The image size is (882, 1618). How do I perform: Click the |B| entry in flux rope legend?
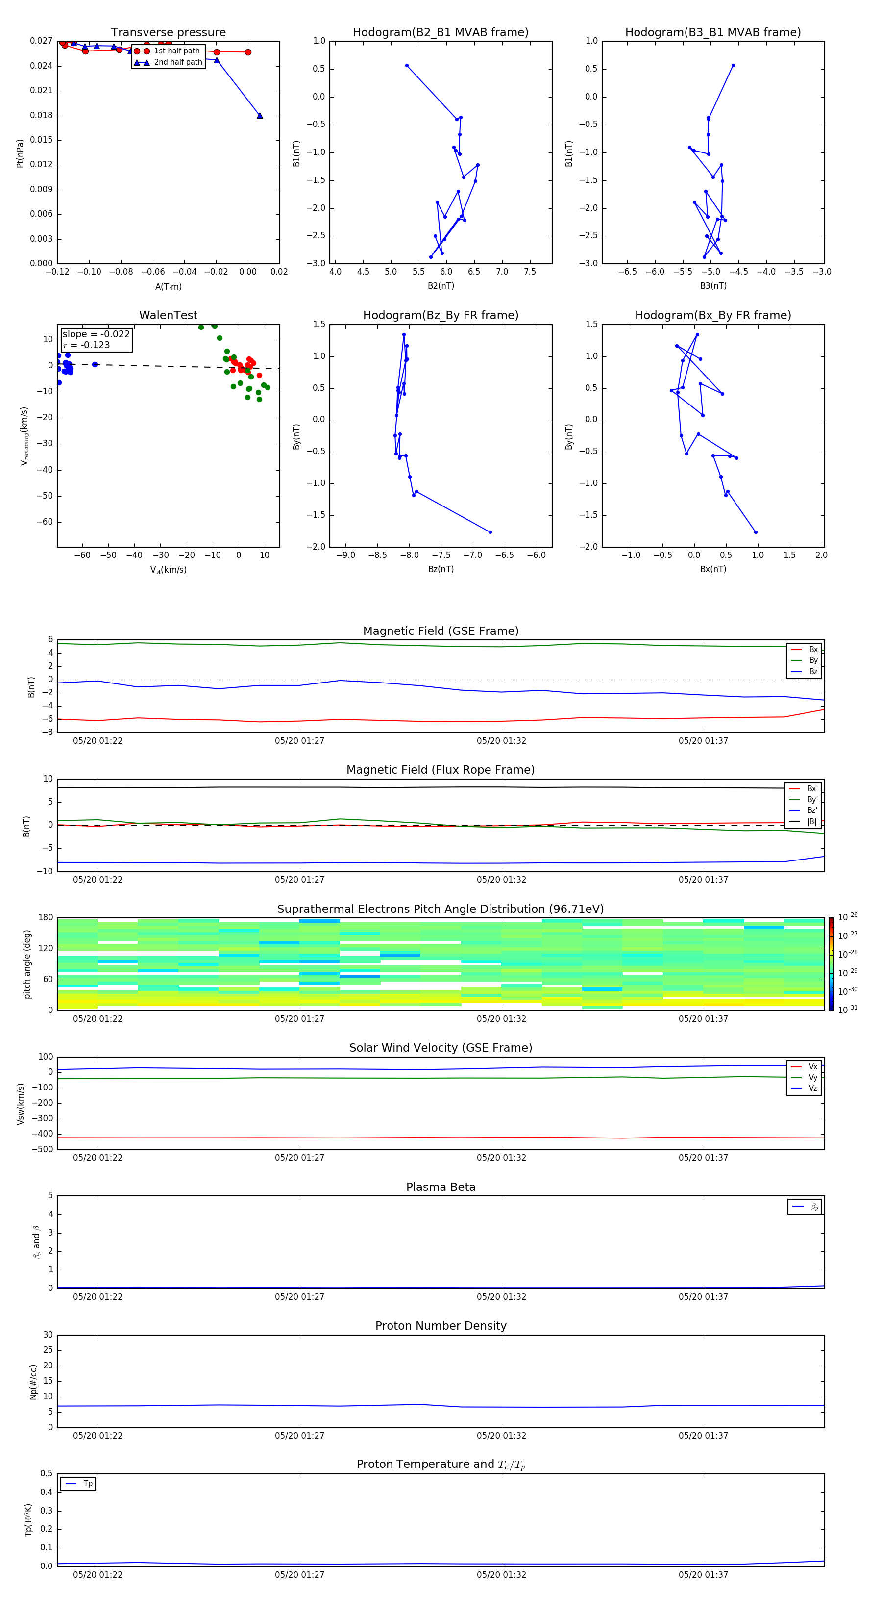click(804, 822)
